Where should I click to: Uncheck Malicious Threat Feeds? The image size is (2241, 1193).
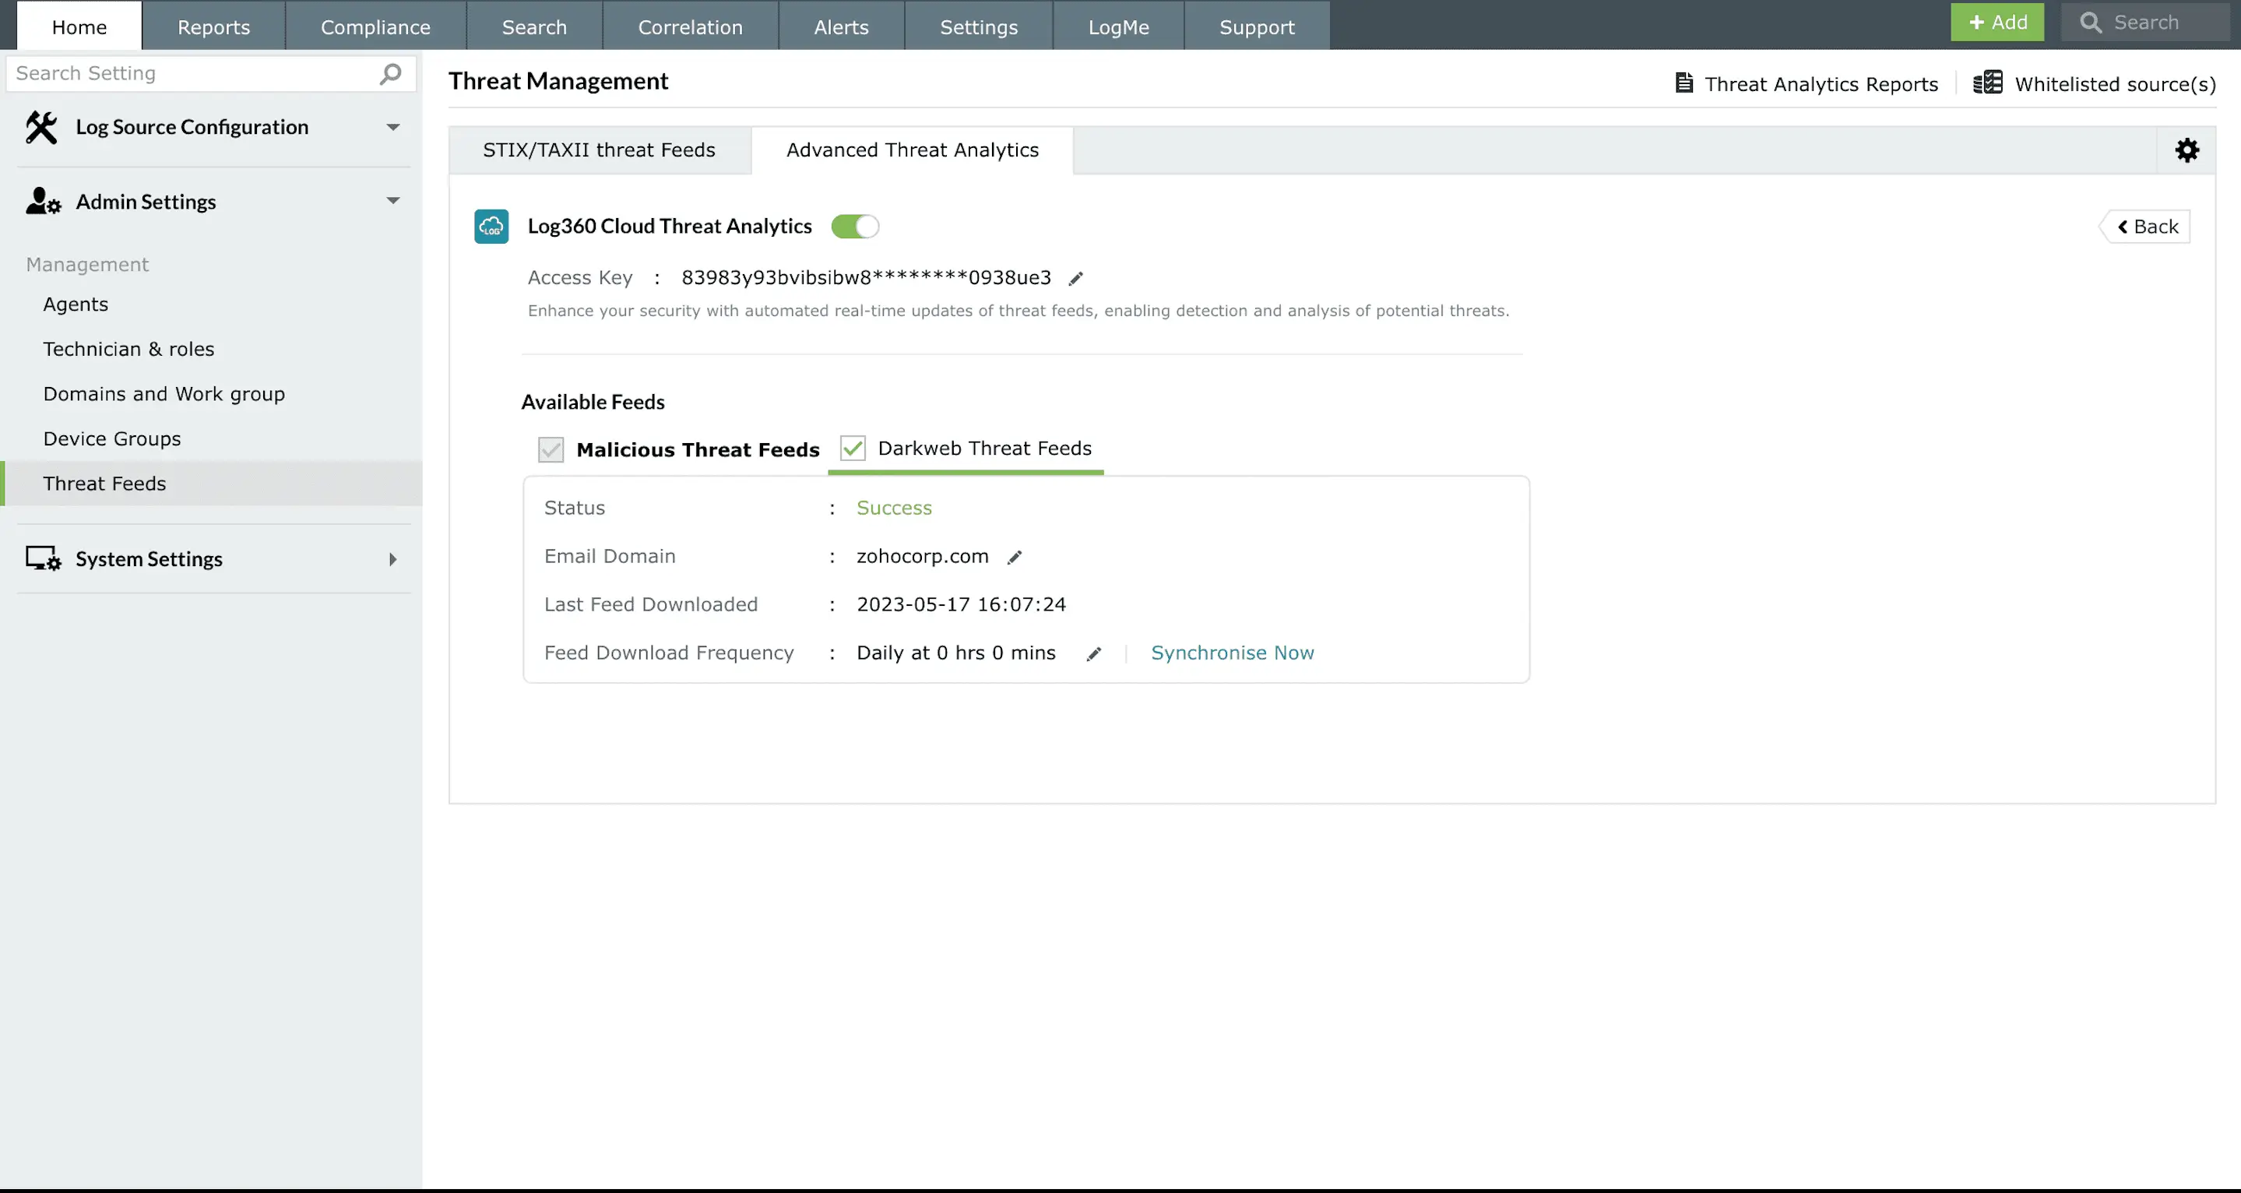551,449
